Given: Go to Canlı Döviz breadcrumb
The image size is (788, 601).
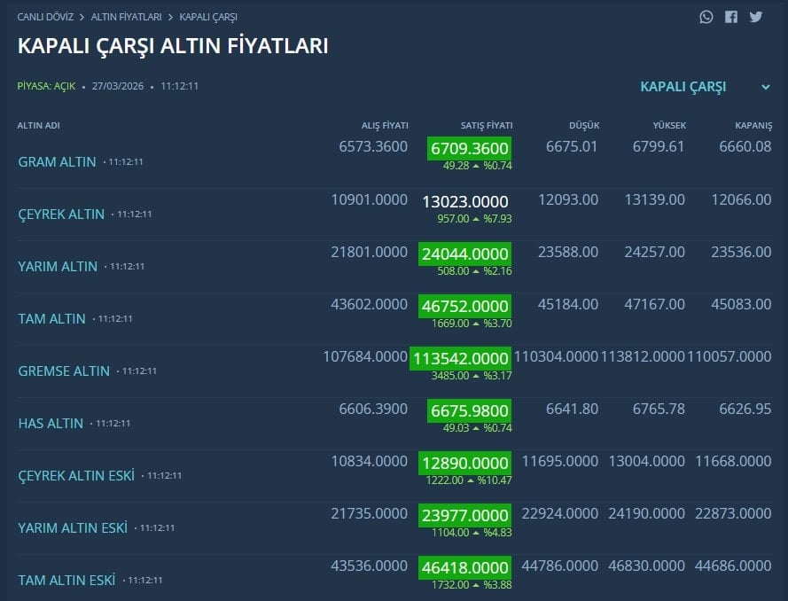Looking at the screenshot, I should point(43,17).
